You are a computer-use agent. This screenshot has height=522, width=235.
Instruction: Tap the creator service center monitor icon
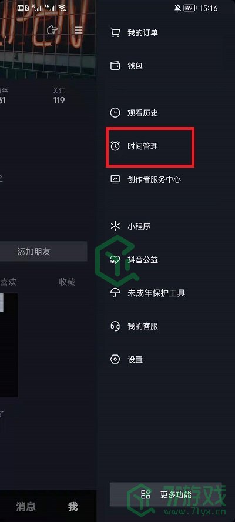click(x=115, y=179)
